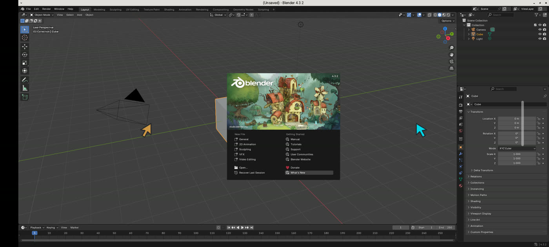Image resolution: width=549 pixels, height=247 pixels.
Task: Toggle X-ray mode in viewport header
Action: click(x=429, y=15)
